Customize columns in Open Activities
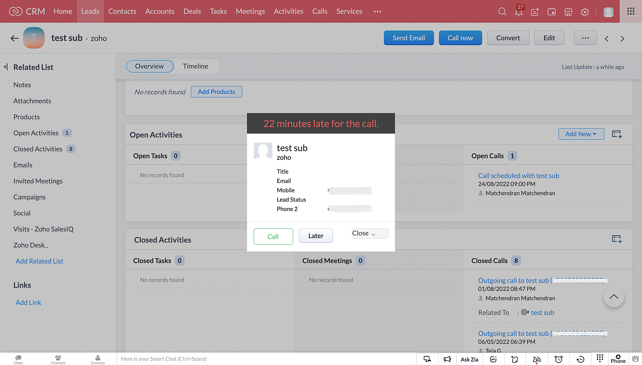The width and height of the screenshot is (642, 365). pos(617,134)
